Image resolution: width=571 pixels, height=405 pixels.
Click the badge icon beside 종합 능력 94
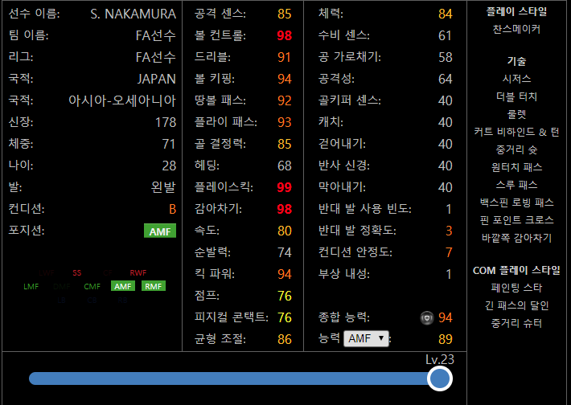427,317
